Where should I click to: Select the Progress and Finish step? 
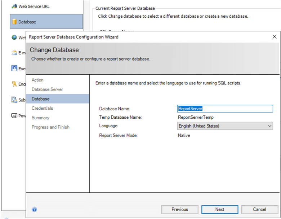pos(50,127)
